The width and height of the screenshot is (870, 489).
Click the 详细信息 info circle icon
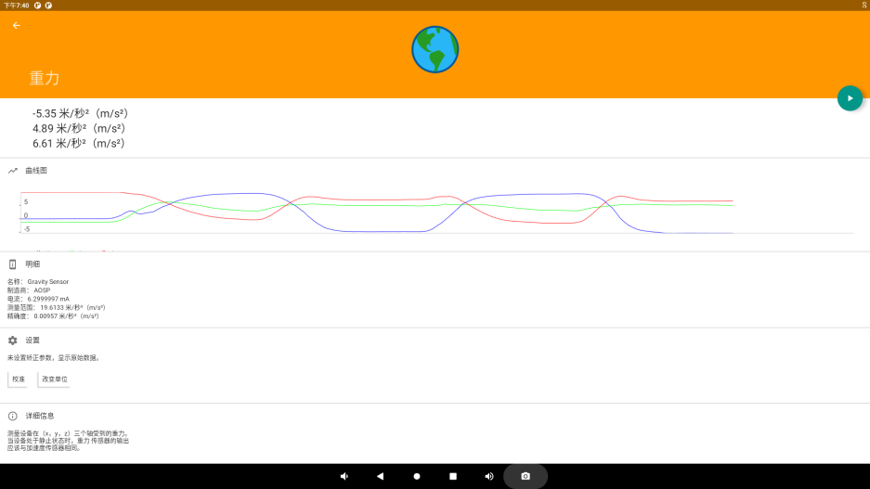[x=13, y=416]
